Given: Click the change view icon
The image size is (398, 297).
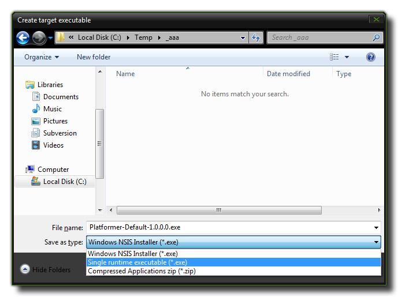Looking at the screenshot, I should pyautogui.click(x=334, y=57).
